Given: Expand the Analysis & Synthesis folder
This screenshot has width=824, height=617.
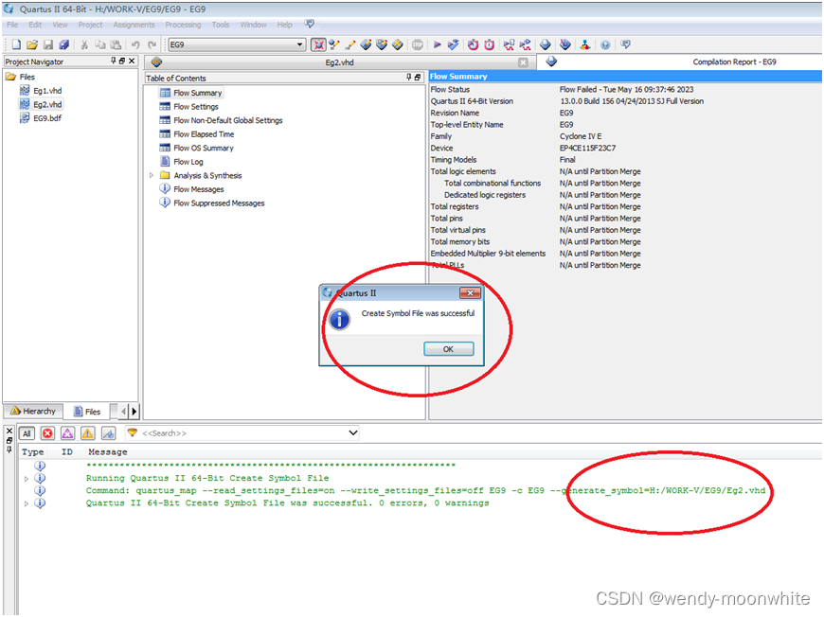Looking at the screenshot, I should [x=152, y=175].
